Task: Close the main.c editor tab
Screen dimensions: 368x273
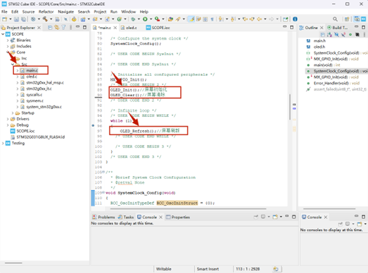Action: click(115, 28)
